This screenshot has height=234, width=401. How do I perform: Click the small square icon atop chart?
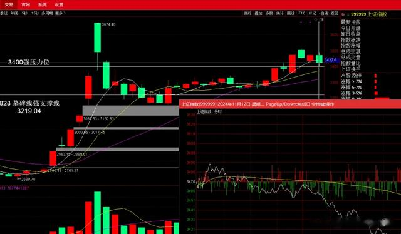pyautogui.click(x=321, y=19)
